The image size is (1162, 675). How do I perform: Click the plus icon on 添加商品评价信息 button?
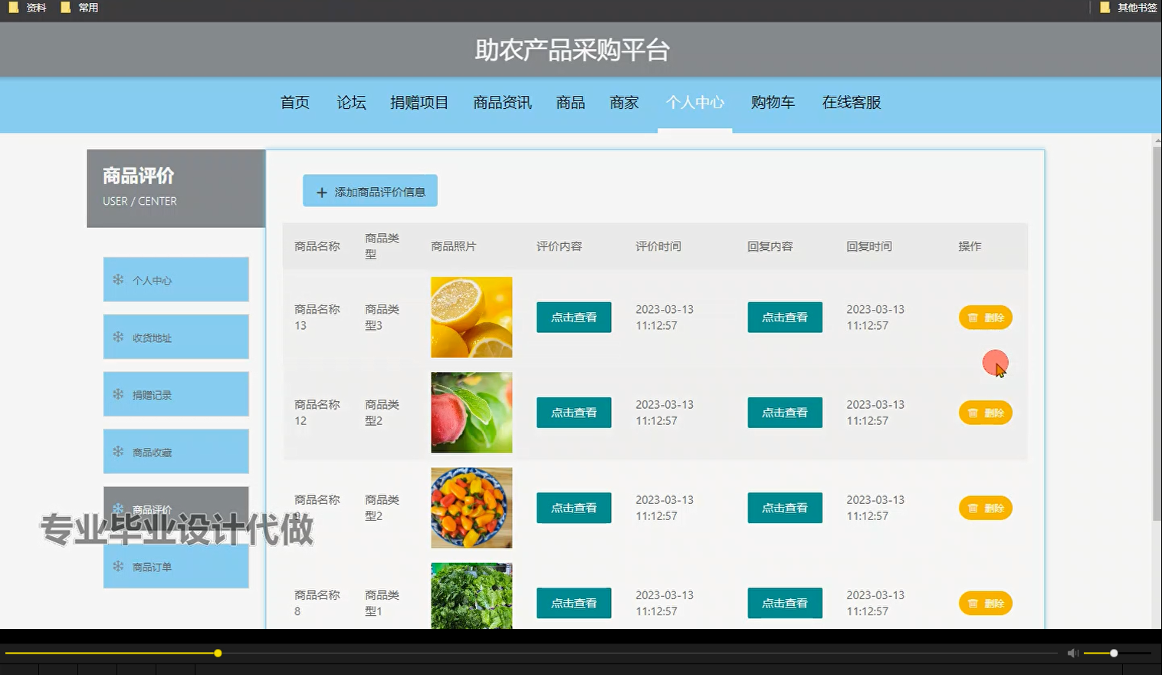321,191
